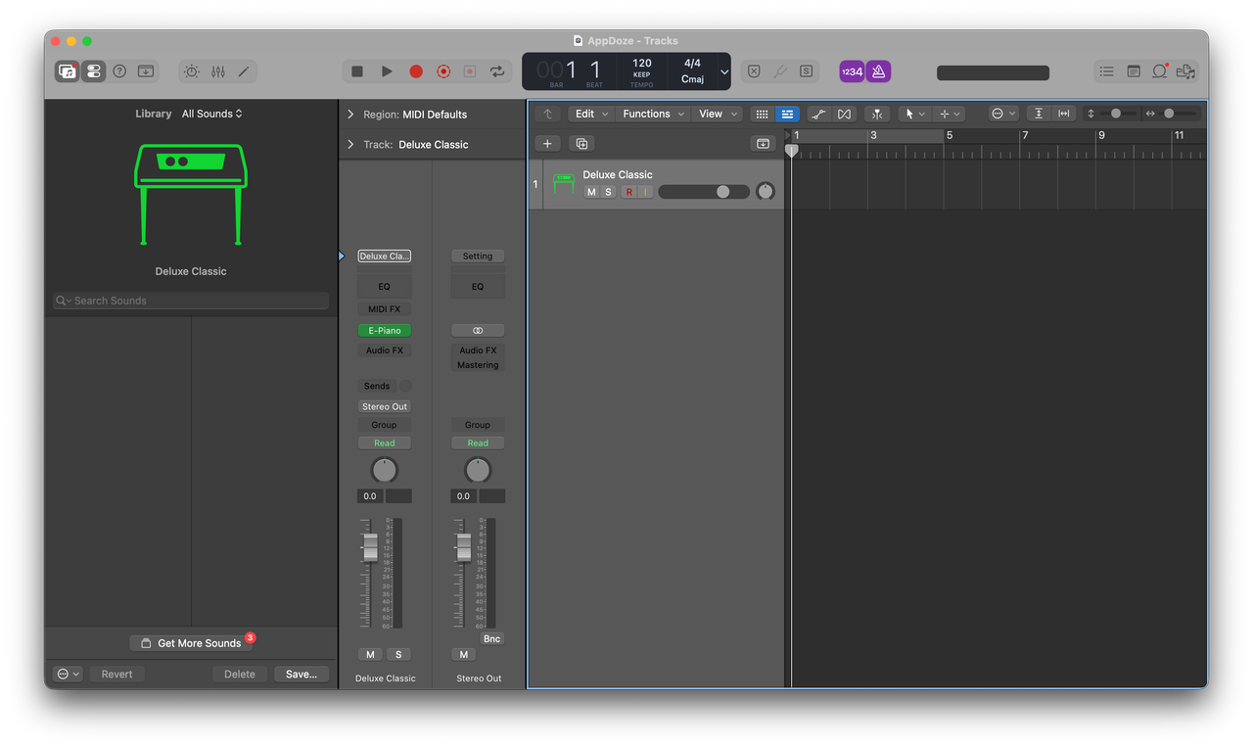Click Get More Sounds button
This screenshot has width=1253, height=748.
coord(191,643)
